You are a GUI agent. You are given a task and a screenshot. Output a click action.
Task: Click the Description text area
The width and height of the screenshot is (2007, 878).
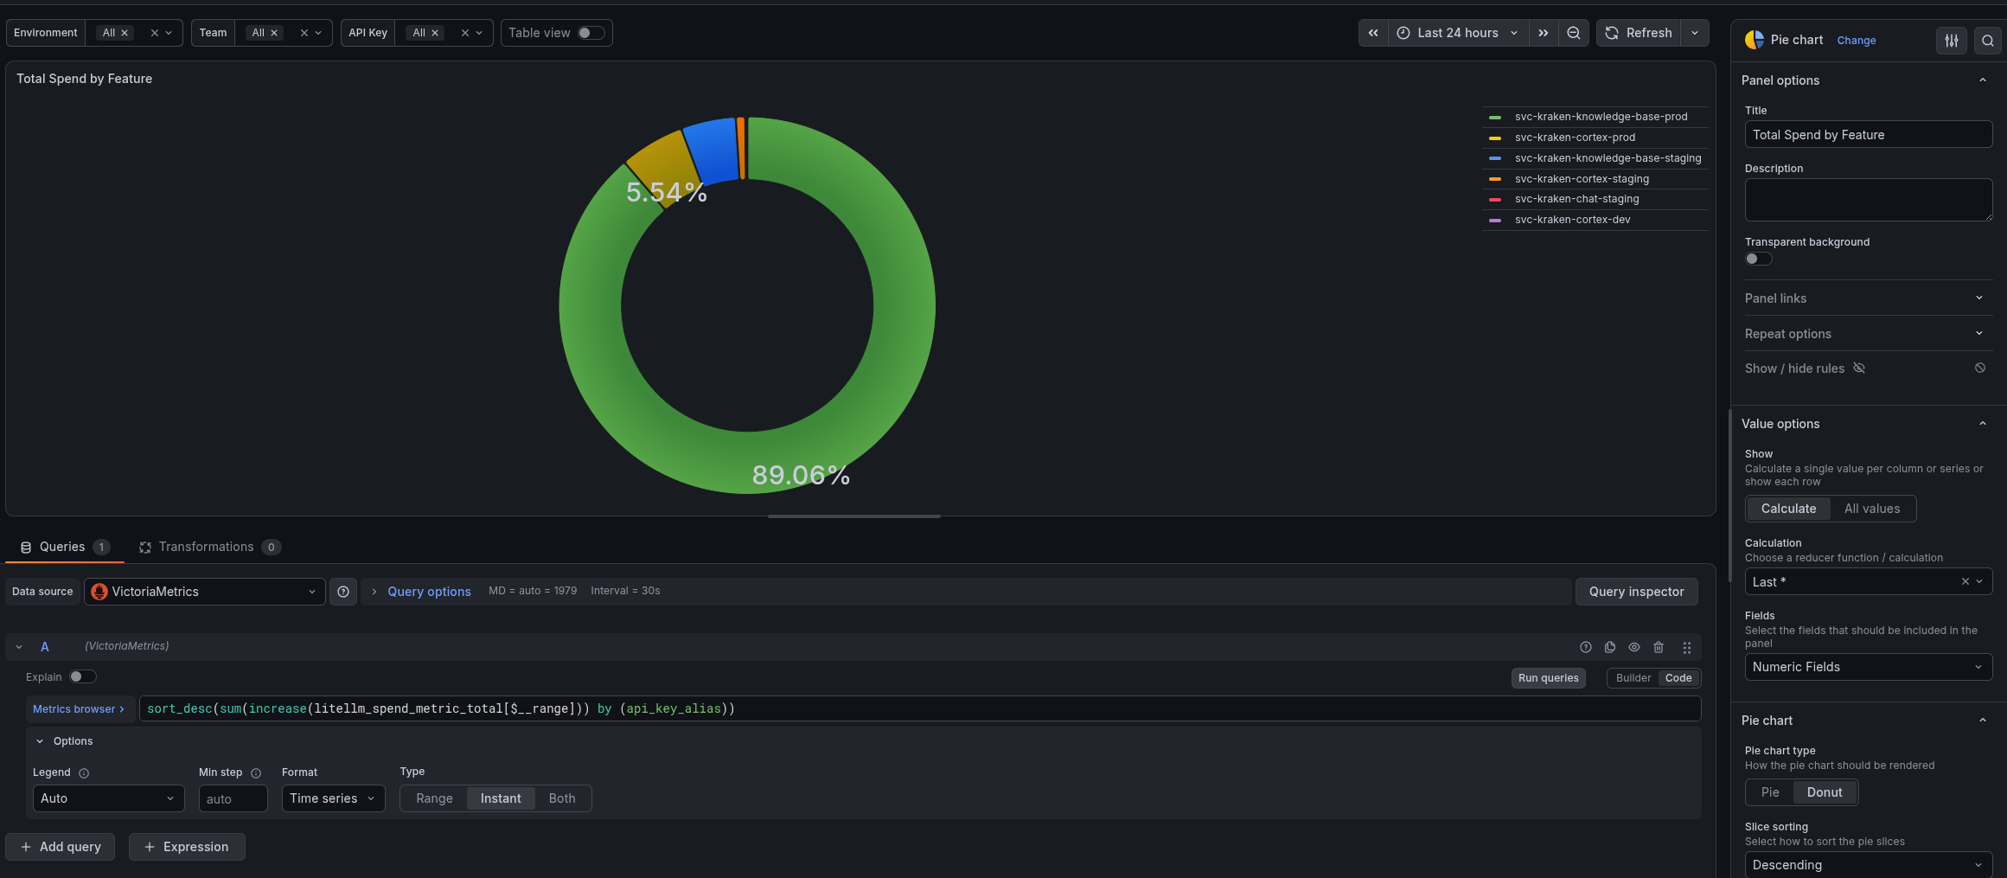pos(1869,200)
